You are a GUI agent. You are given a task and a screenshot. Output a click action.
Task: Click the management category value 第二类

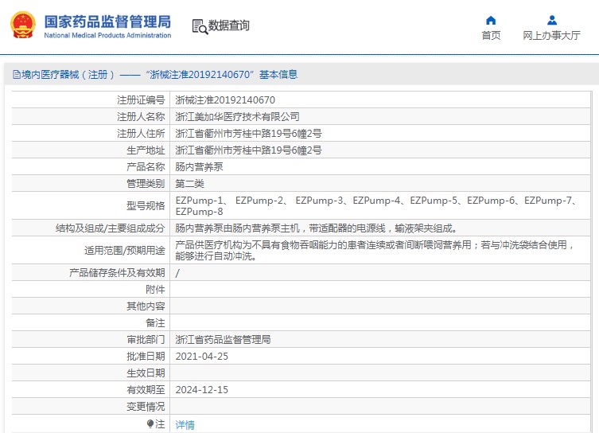click(x=189, y=183)
